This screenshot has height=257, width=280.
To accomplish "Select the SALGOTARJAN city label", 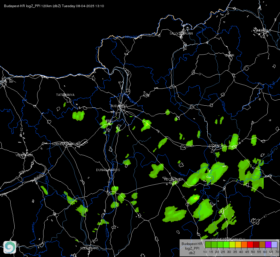I will 181,33.
